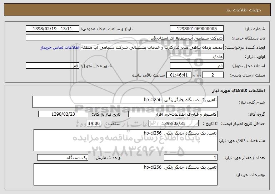
Task: Click the مشخصات کالای مورد نیاز text area
Action: click(125, 140)
